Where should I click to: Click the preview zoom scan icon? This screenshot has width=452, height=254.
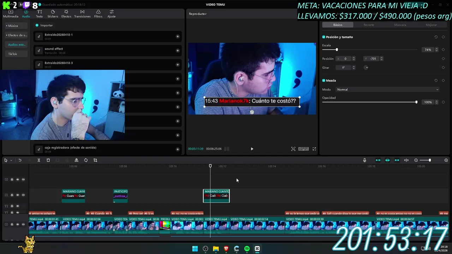(293, 149)
